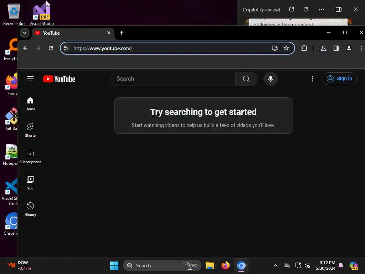Bookmark this page with the star icon
Image resolution: width=365 pixels, height=274 pixels.
point(286,48)
